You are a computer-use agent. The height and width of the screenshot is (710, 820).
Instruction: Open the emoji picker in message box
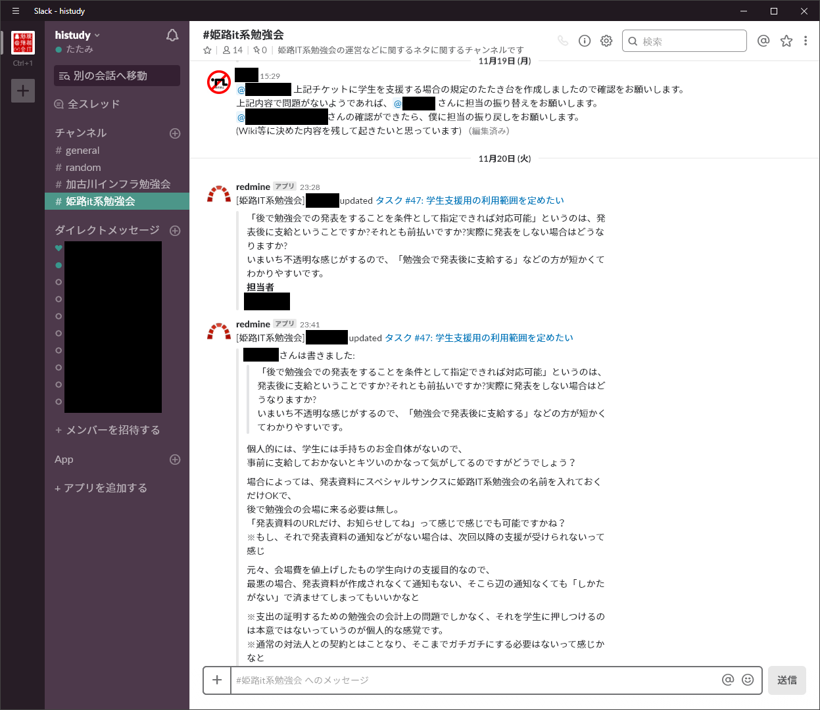(x=746, y=680)
